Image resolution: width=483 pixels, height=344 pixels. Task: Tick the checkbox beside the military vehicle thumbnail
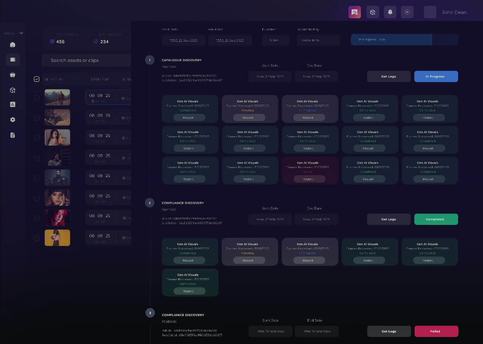[x=37, y=118]
